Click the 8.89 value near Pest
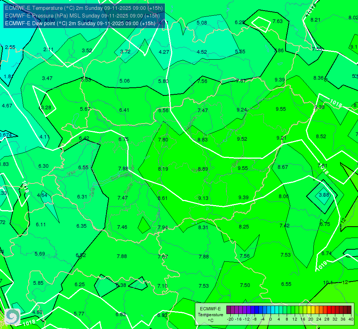Screen dimensions: 358x329 pyautogui.click(x=203, y=169)
